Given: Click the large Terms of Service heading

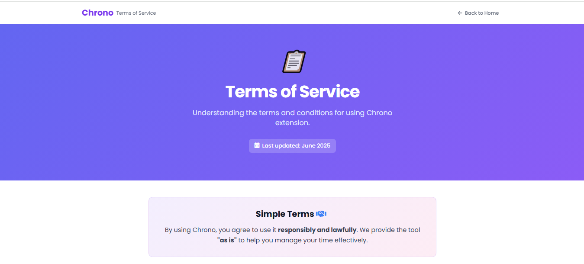Looking at the screenshot, I should tap(292, 92).
